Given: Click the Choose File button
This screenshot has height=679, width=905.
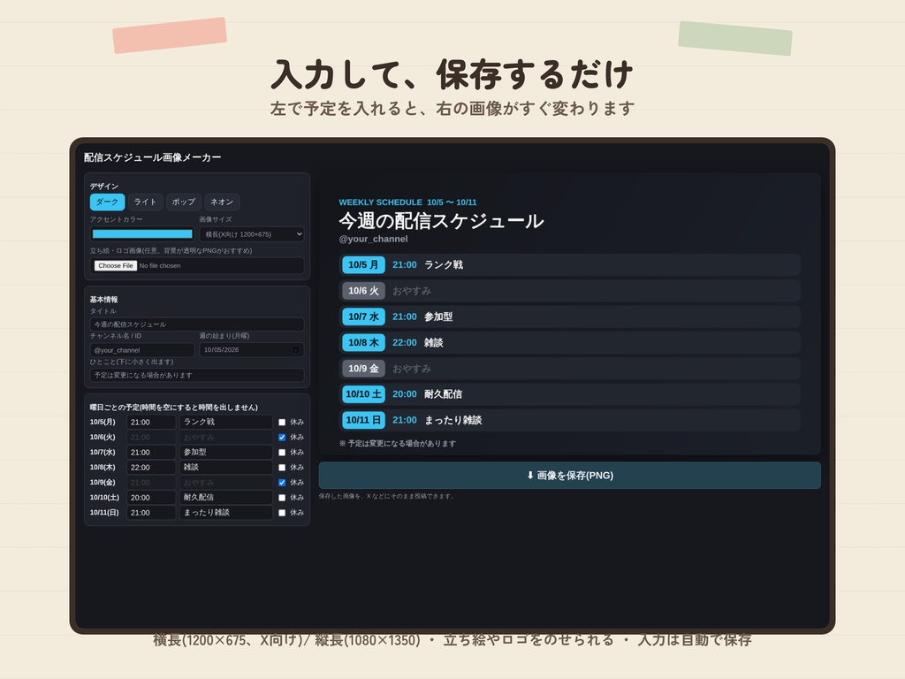Looking at the screenshot, I should click(116, 265).
